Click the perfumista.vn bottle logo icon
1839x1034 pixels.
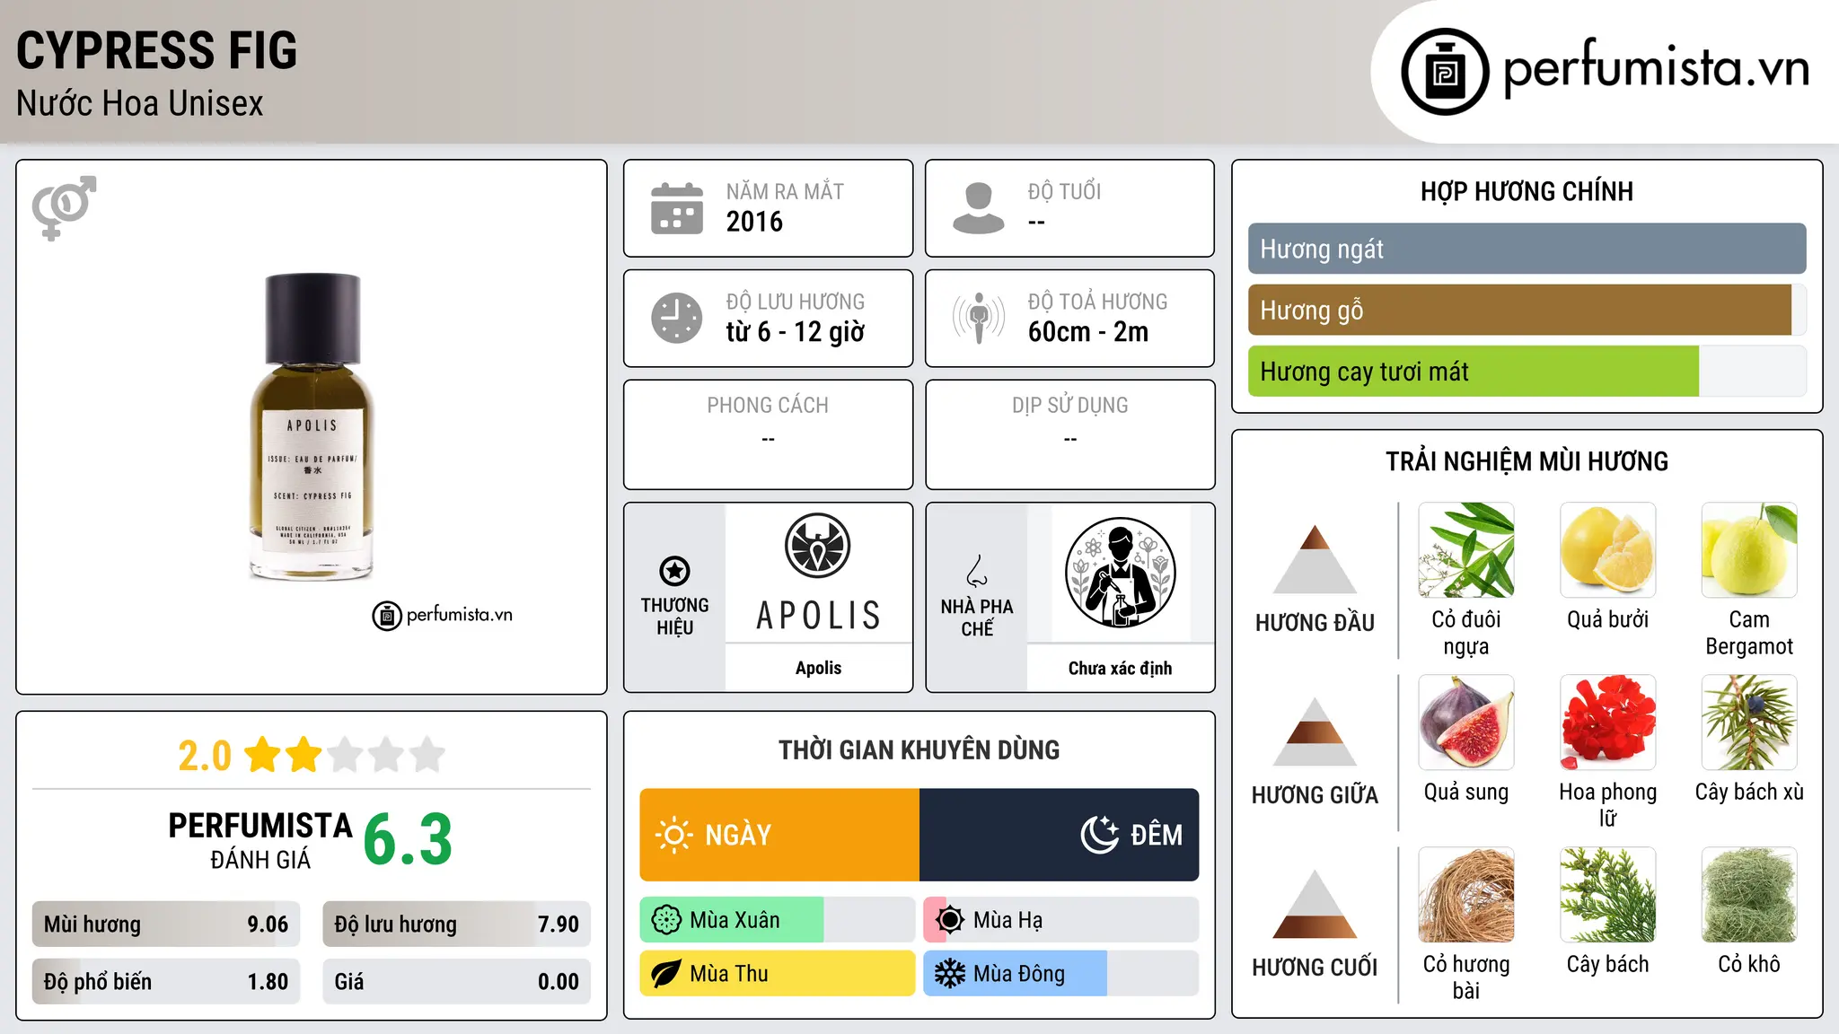click(x=1445, y=72)
